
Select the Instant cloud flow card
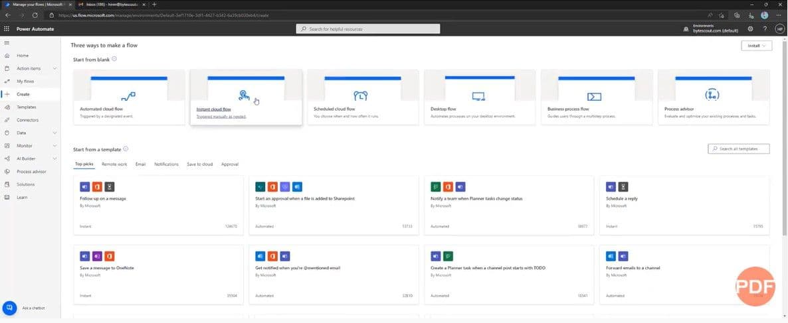tap(246, 97)
